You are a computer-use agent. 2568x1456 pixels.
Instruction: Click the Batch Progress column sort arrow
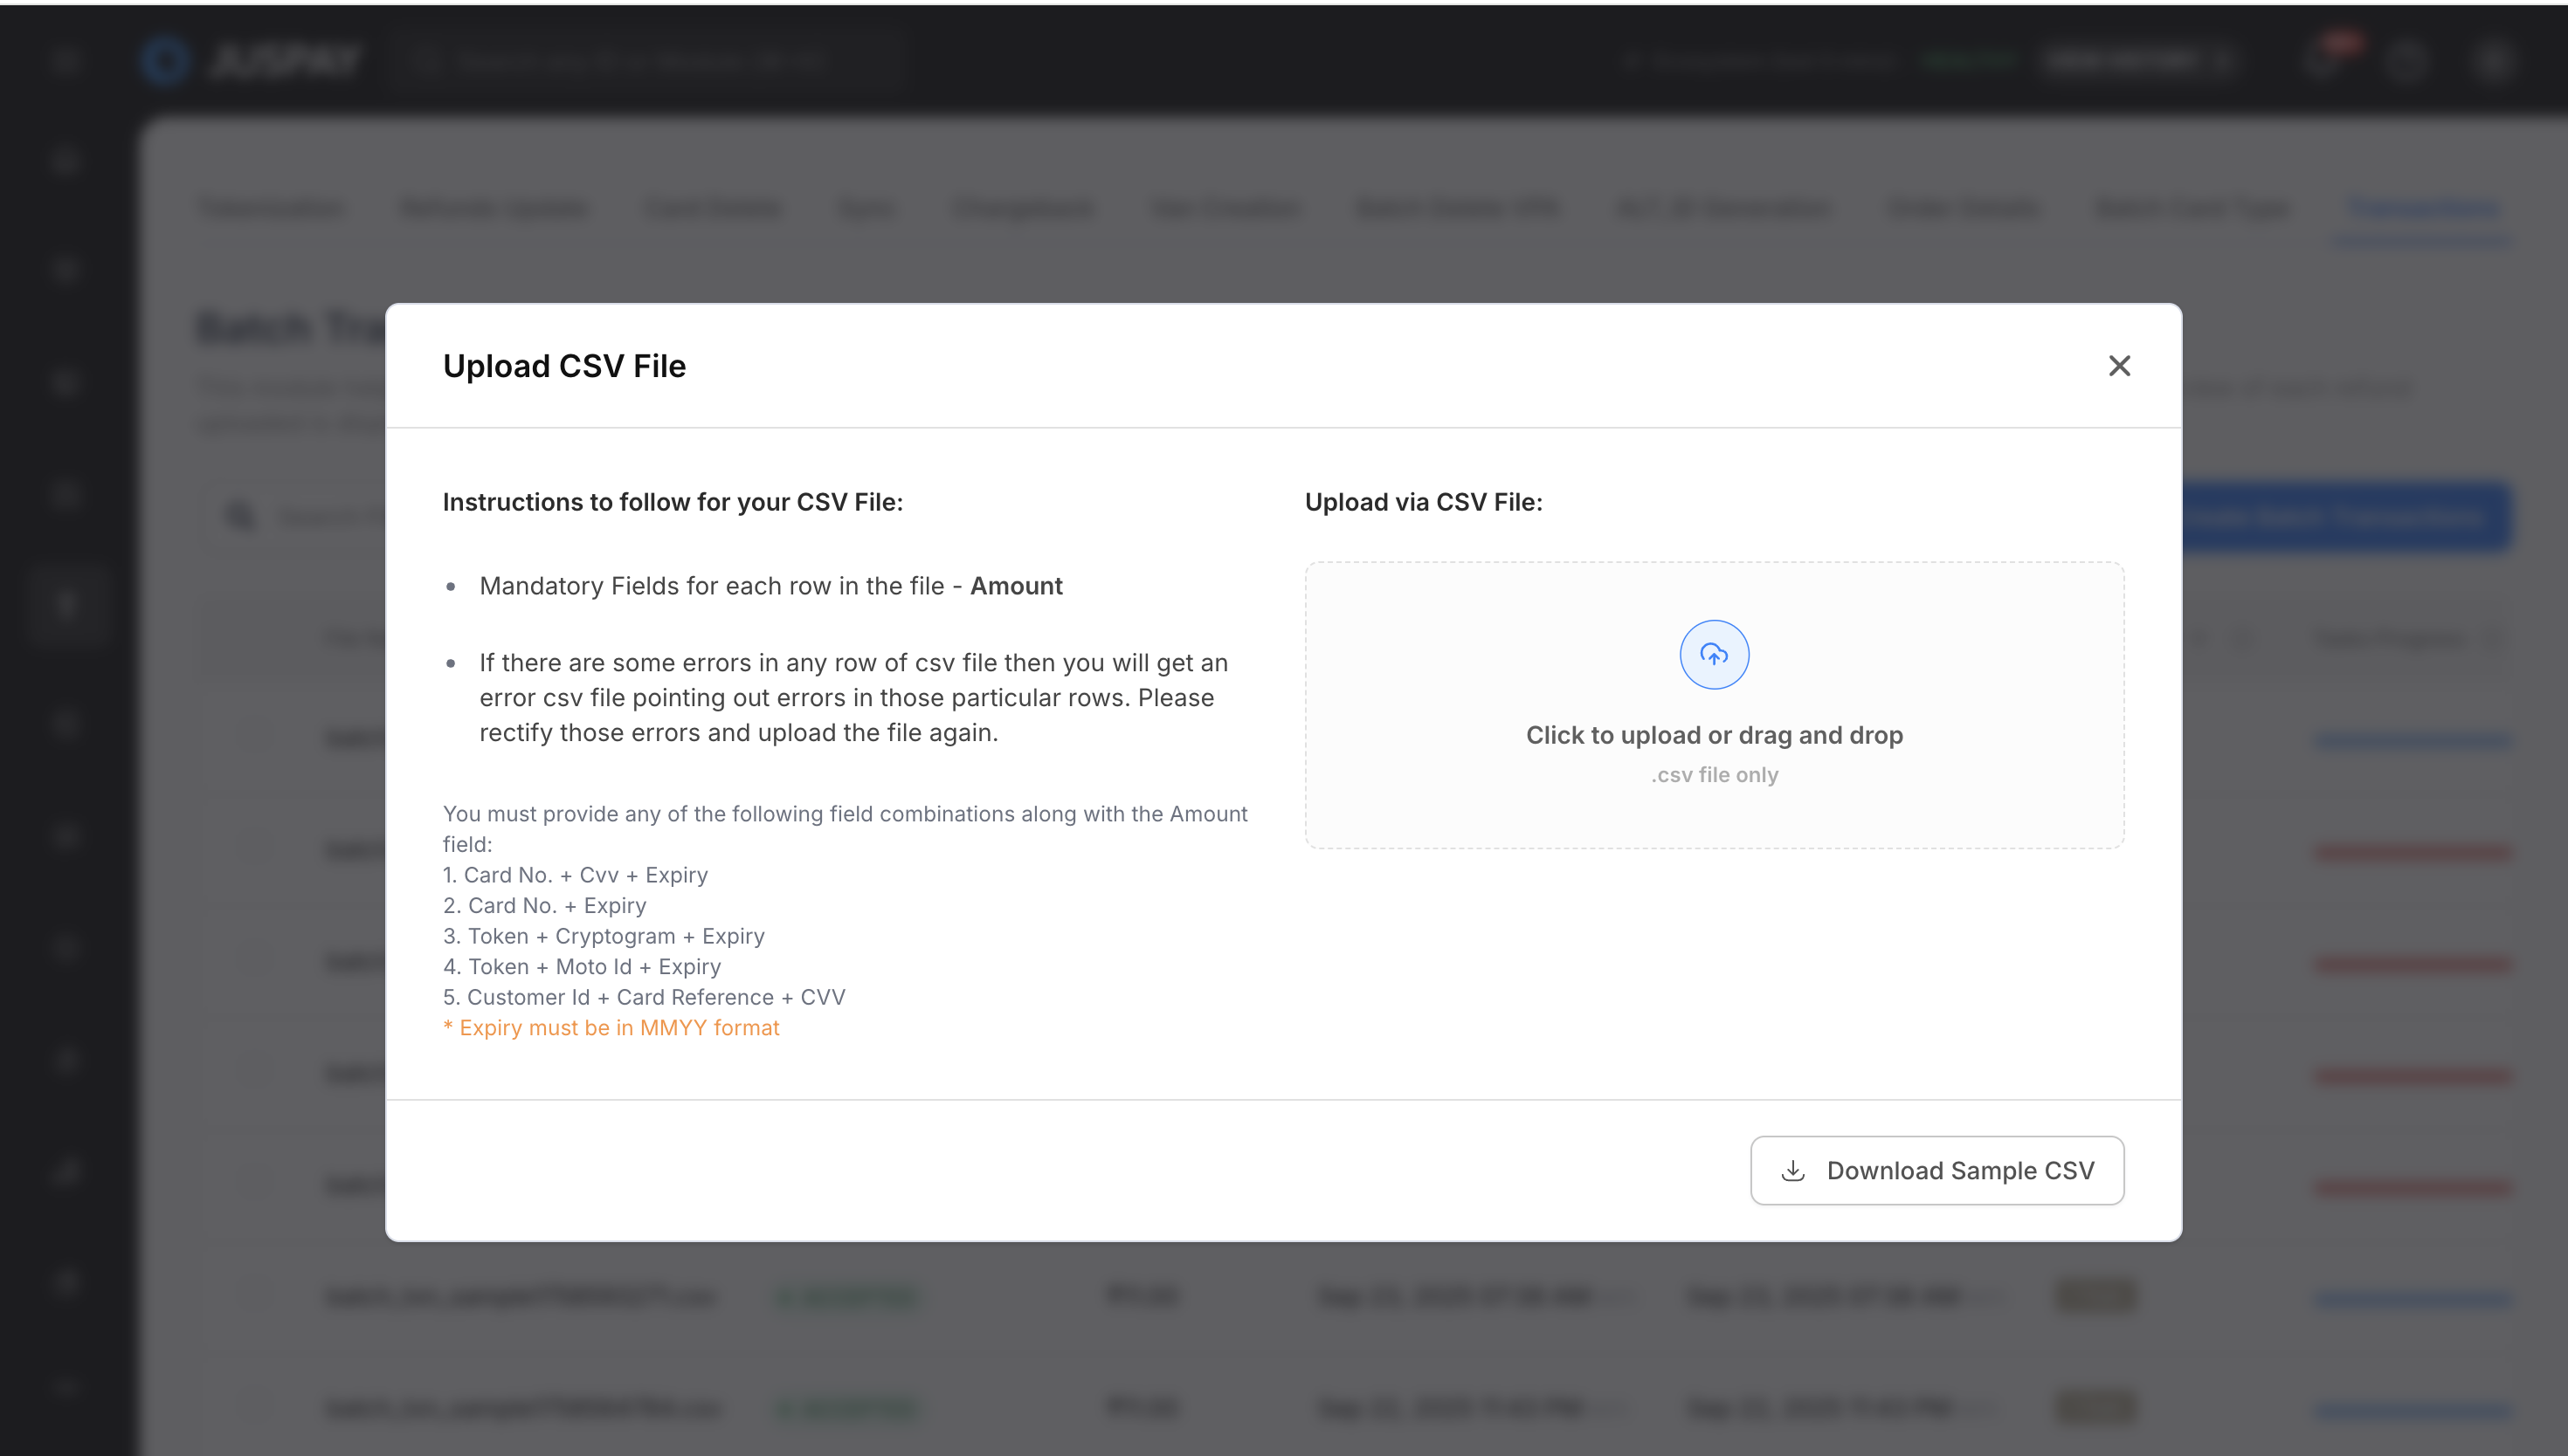pos(2495,638)
